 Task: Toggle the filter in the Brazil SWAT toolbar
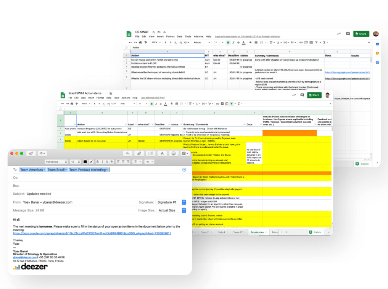coord(231,103)
